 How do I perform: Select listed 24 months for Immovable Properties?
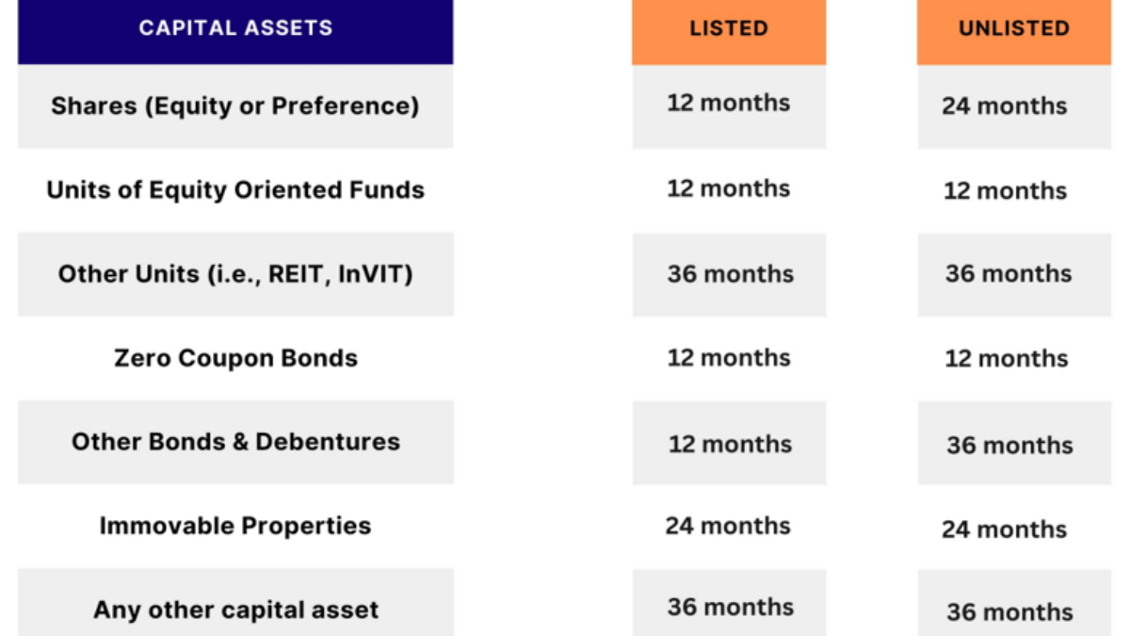coord(728,526)
